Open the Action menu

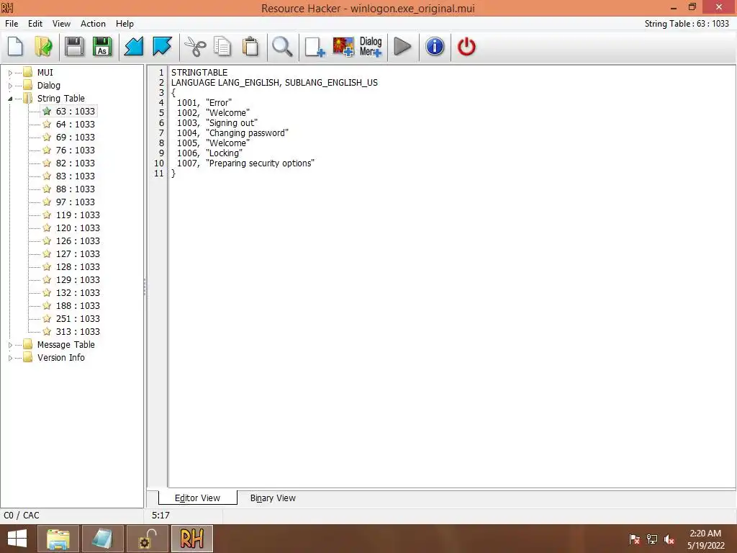click(93, 24)
